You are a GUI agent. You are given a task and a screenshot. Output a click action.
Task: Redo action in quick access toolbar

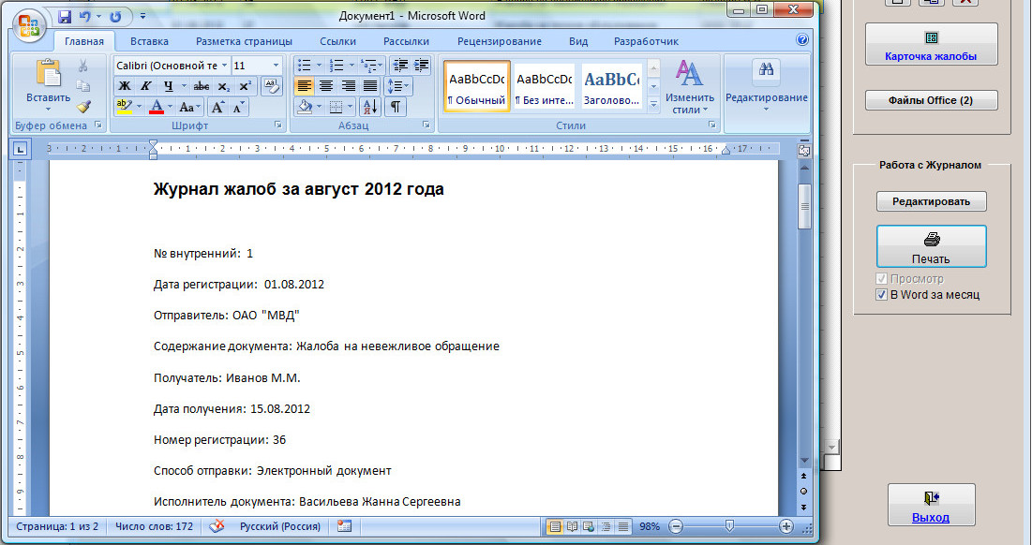point(115,17)
